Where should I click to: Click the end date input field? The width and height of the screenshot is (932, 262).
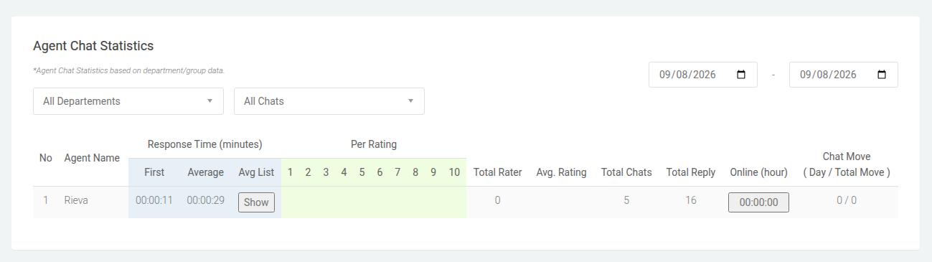coord(844,75)
